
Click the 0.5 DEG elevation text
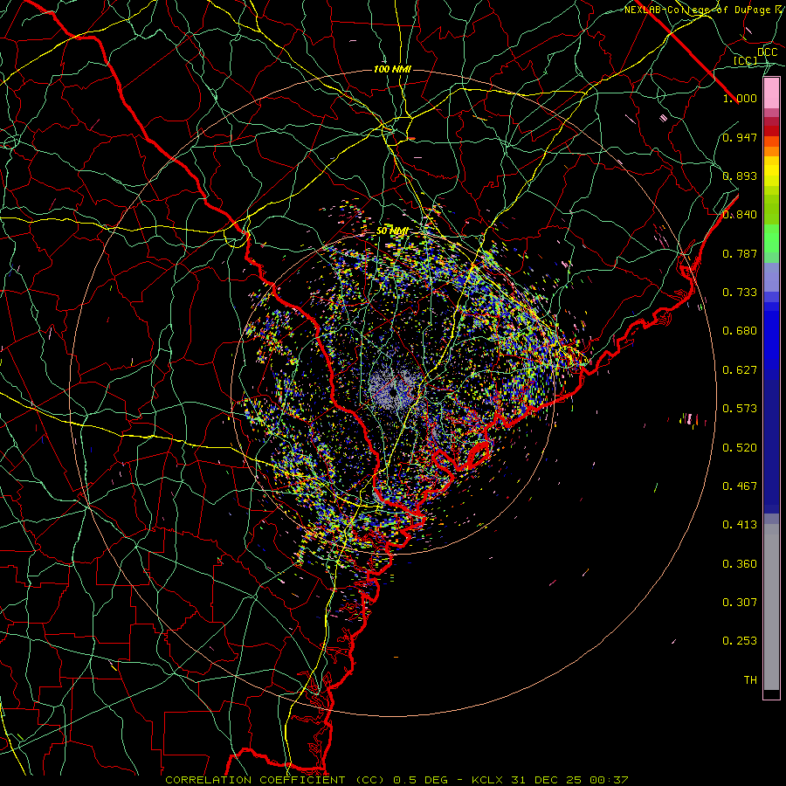421,780
